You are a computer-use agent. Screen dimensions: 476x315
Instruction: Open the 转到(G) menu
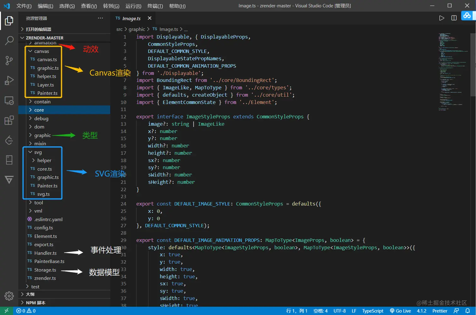[x=111, y=6]
